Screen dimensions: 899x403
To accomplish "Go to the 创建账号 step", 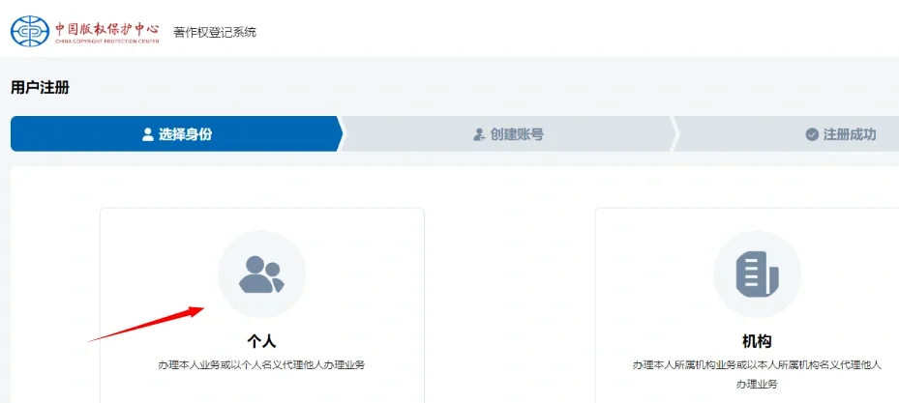I will (x=516, y=134).
